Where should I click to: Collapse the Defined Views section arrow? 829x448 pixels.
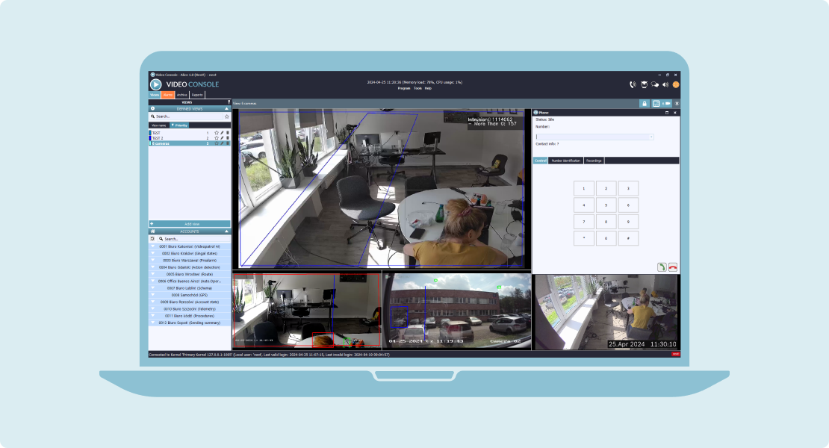click(x=227, y=108)
